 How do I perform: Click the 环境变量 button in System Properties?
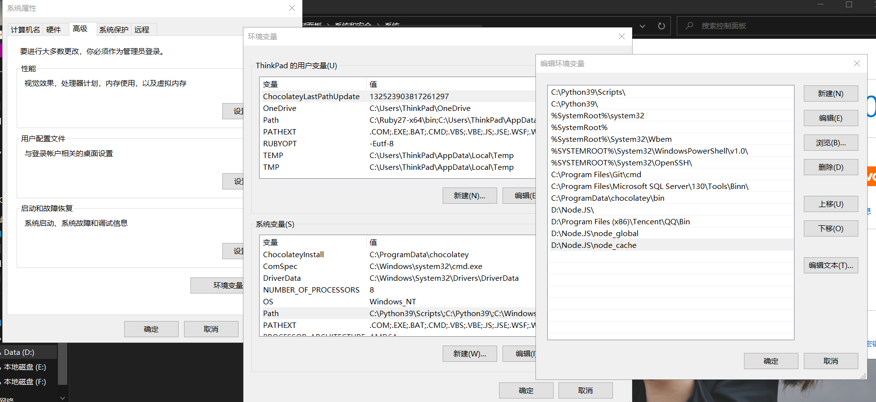[x=217, y=285]
